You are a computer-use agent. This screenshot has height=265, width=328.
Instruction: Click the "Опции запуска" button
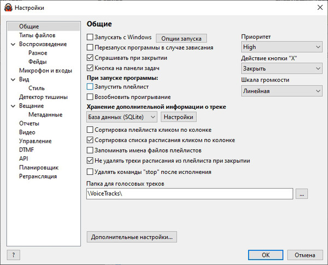[181, 38]
